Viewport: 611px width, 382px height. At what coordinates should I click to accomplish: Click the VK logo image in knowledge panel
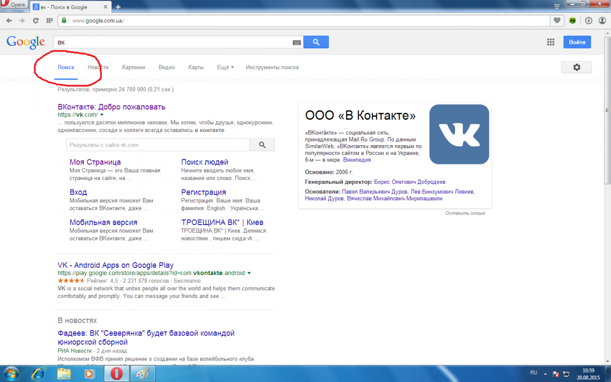pyautogui.click(x=459, y=134)
